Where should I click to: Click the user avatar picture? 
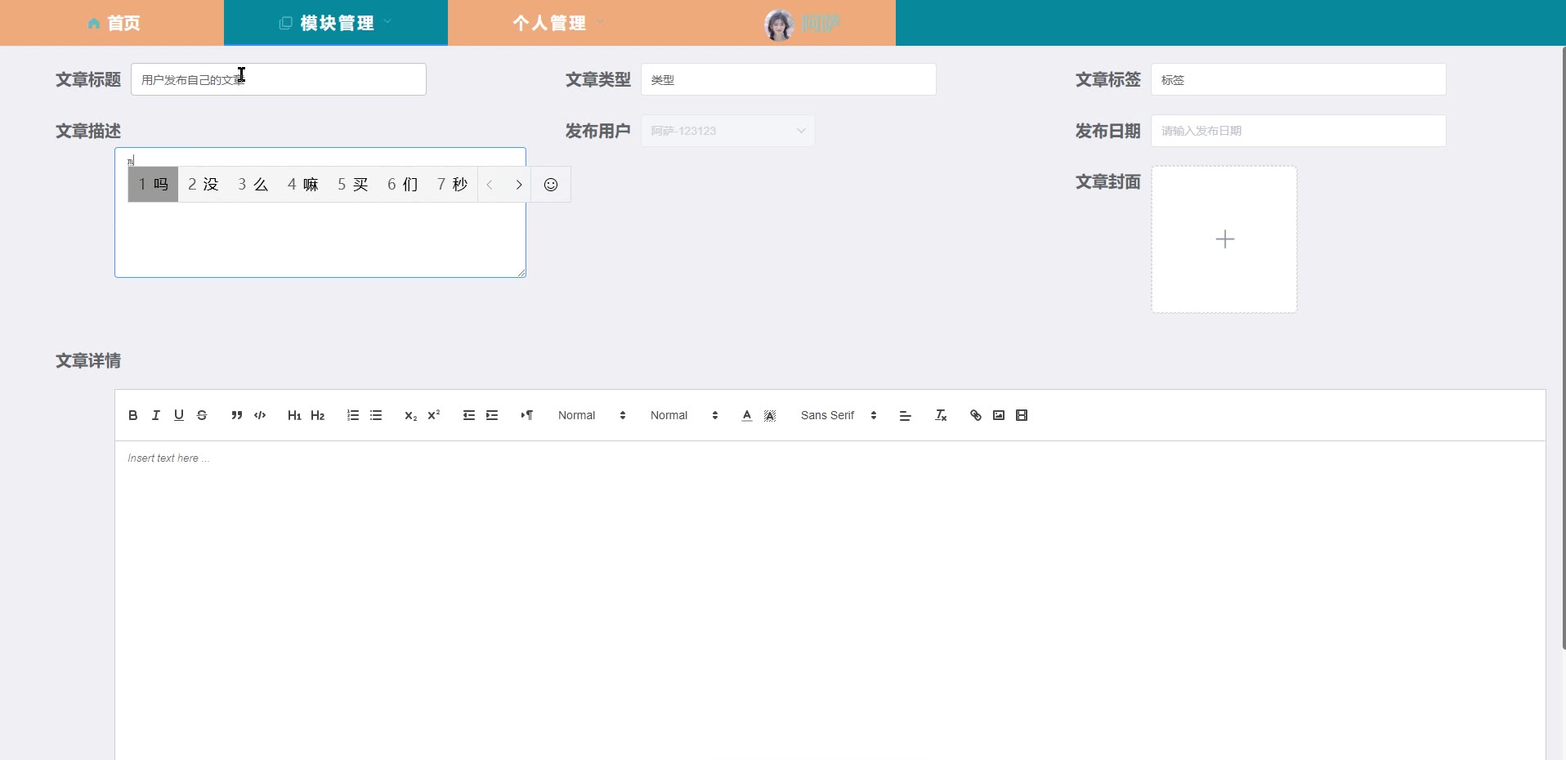tap(779, 25)
